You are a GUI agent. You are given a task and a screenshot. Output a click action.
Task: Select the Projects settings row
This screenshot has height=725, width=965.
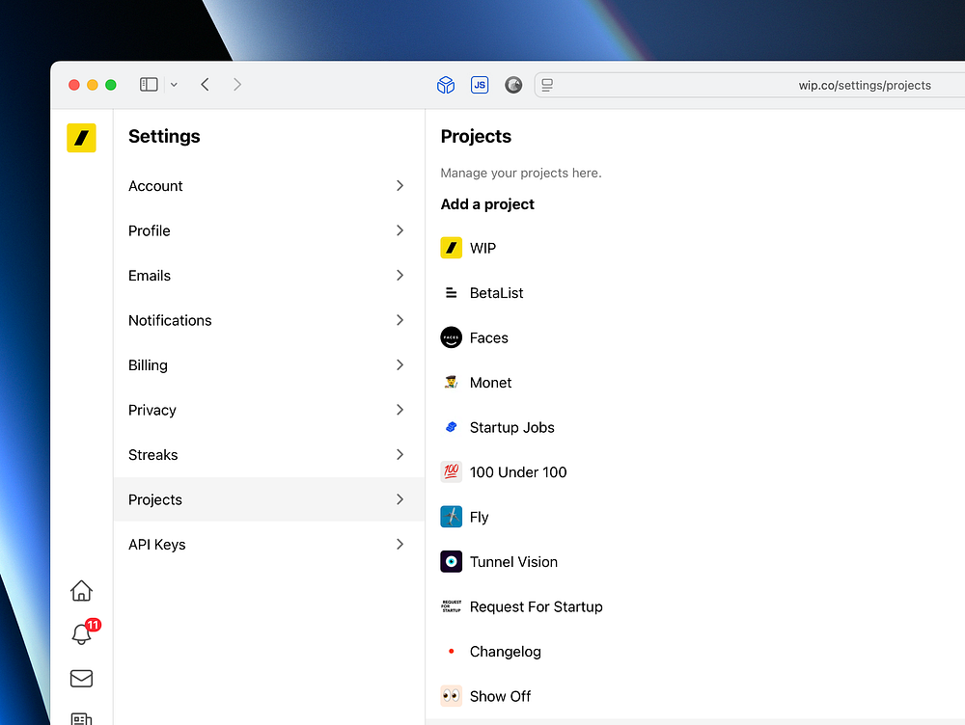(269, 499)
